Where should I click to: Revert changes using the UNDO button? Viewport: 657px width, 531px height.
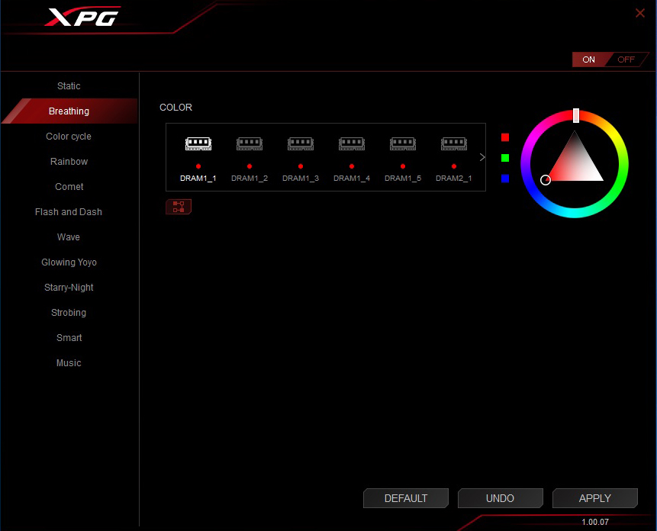pyautogui.click(x=500, y=498)
